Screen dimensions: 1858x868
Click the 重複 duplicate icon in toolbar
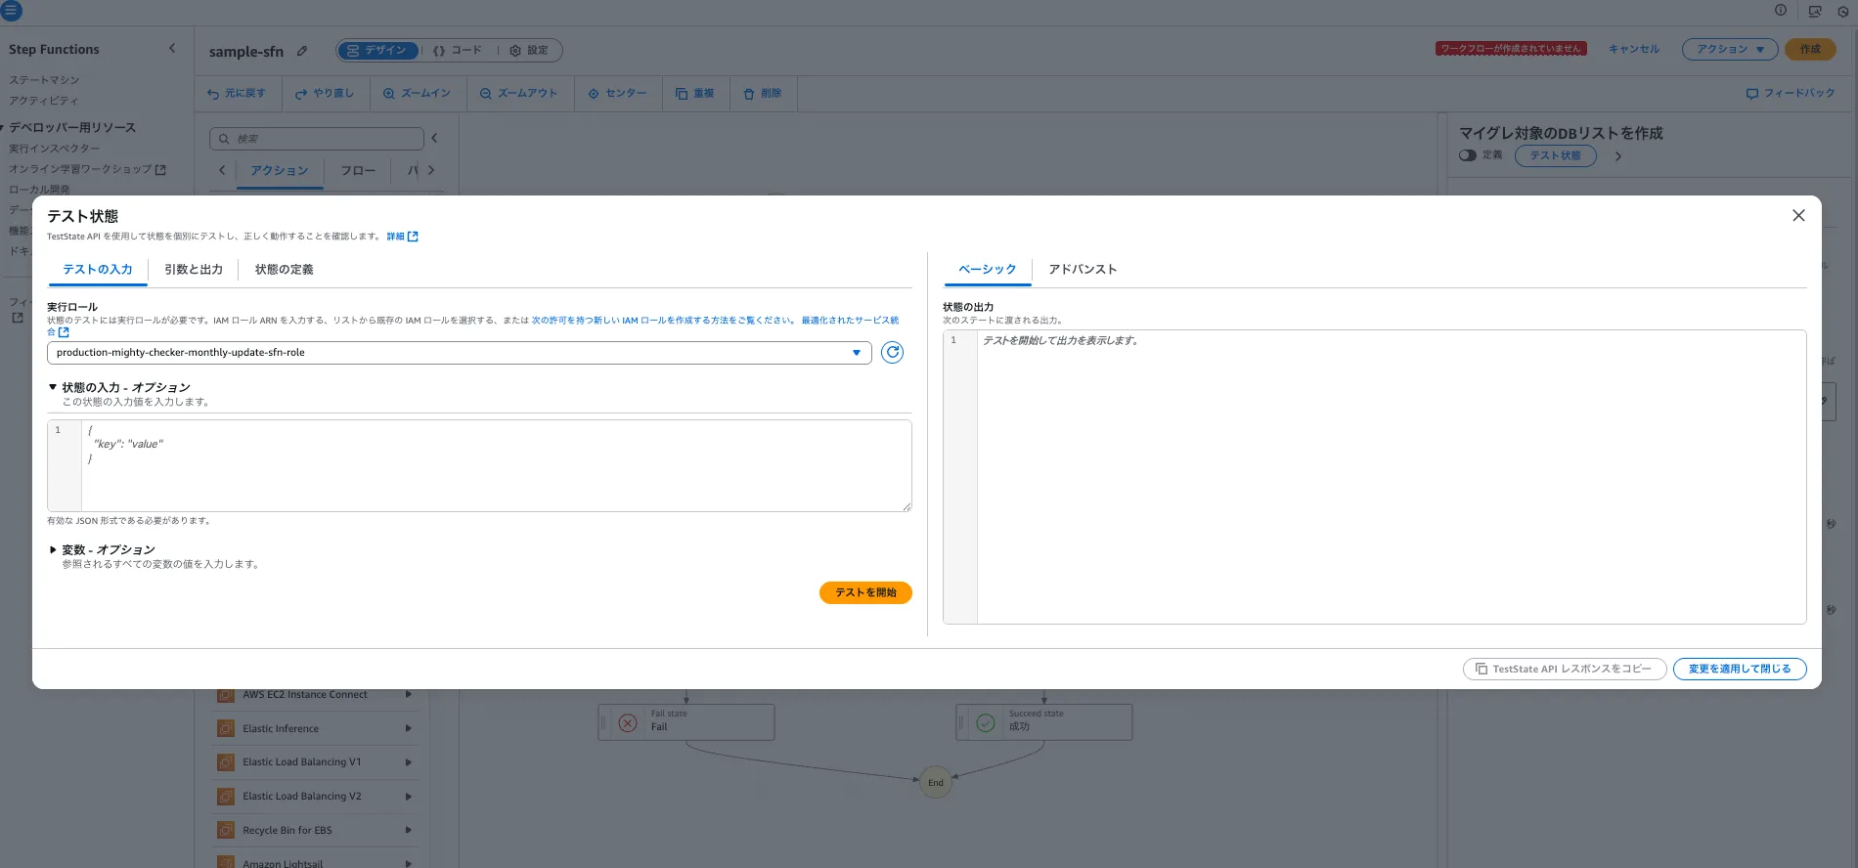[682, 94]
